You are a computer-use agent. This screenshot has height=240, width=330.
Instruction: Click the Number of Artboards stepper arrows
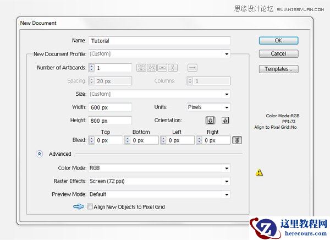[91, 68]
